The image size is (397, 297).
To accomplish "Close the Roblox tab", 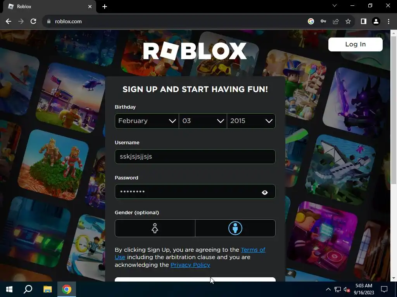I will pos(90,7).
